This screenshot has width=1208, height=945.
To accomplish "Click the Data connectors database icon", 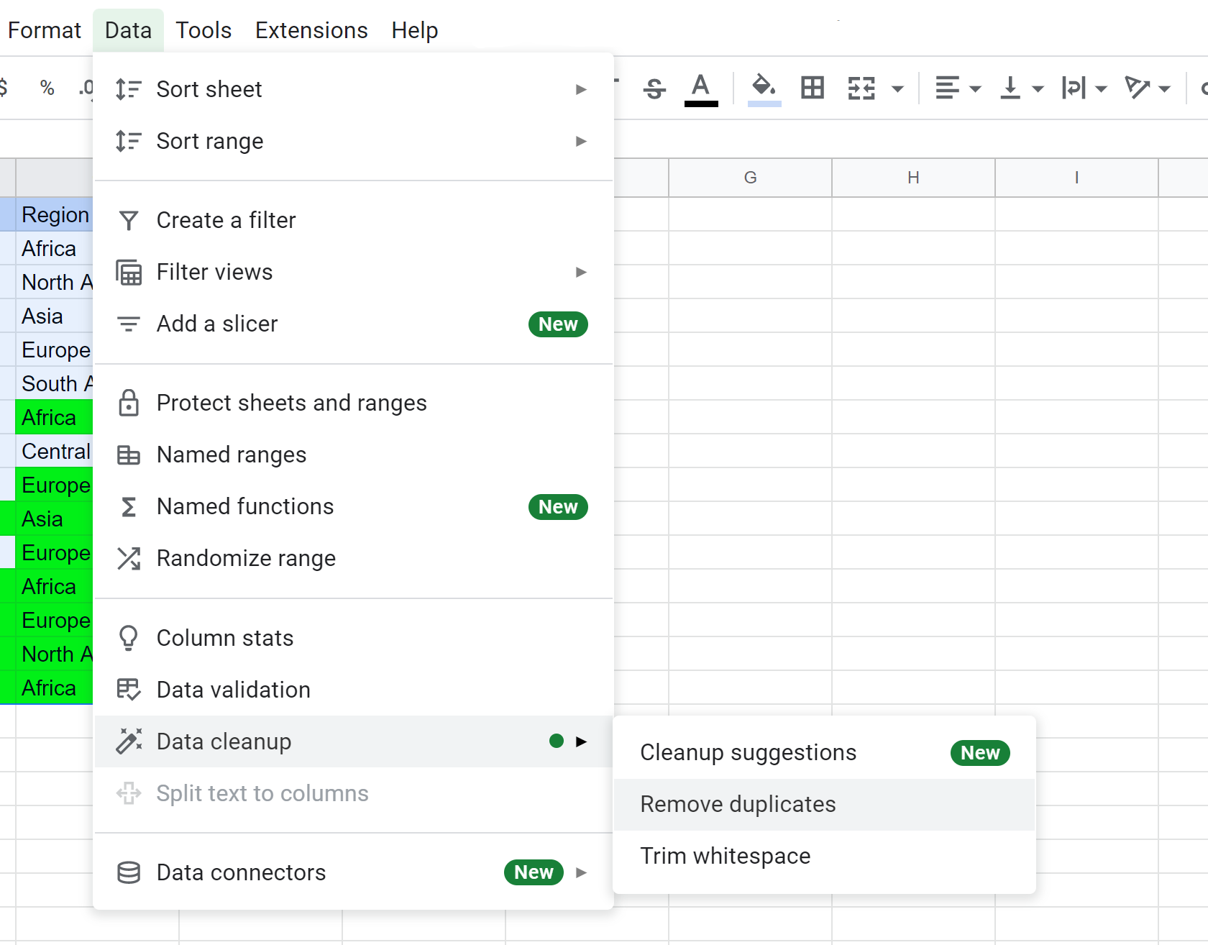I will 129,872.
